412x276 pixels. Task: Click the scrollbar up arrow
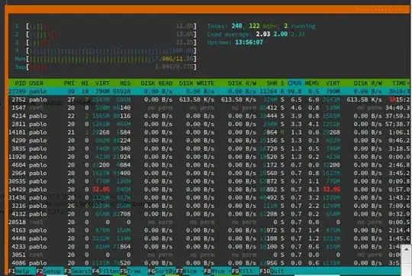406,249
